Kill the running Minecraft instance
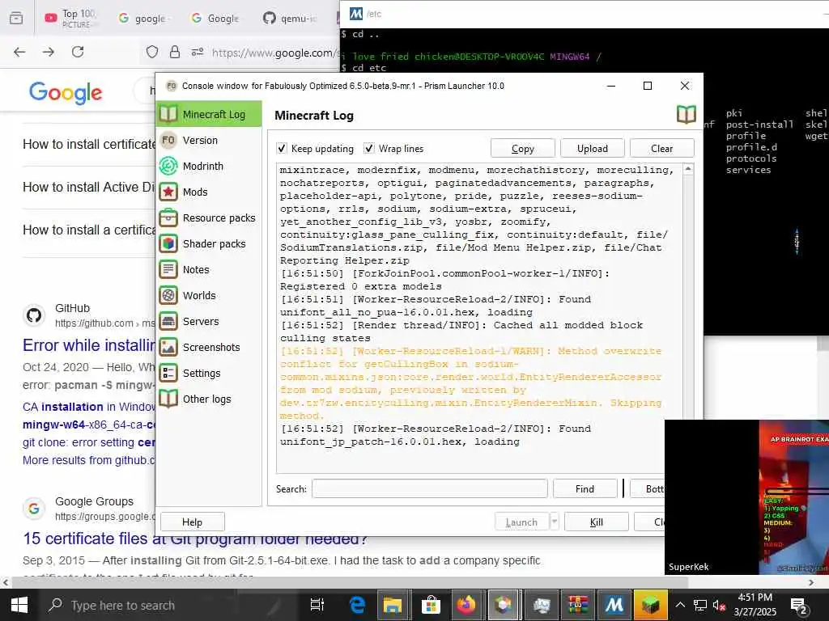Viewport: 829px width, 621px height. tap(597, 522)
